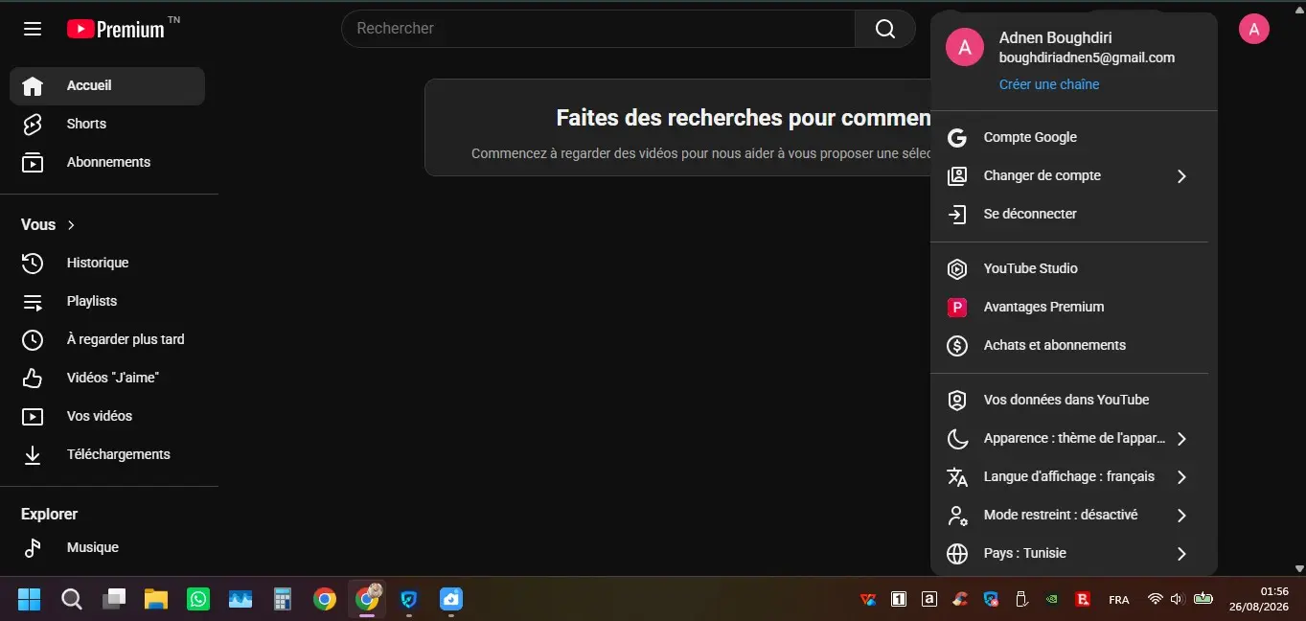Screen dimensions: 1306x621
Task: Open Vidéos "J'aime" in sidebar
Action: click(107, 378)
